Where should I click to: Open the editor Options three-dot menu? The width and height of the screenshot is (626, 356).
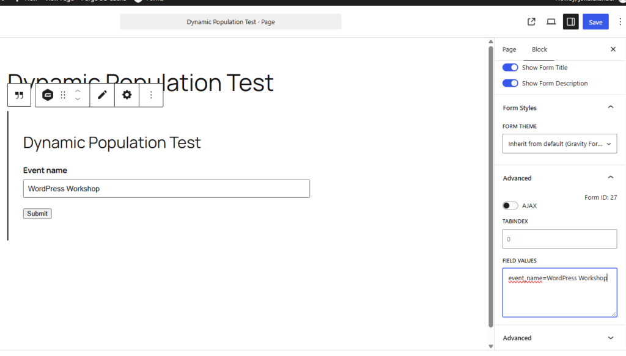pos(620,22)
